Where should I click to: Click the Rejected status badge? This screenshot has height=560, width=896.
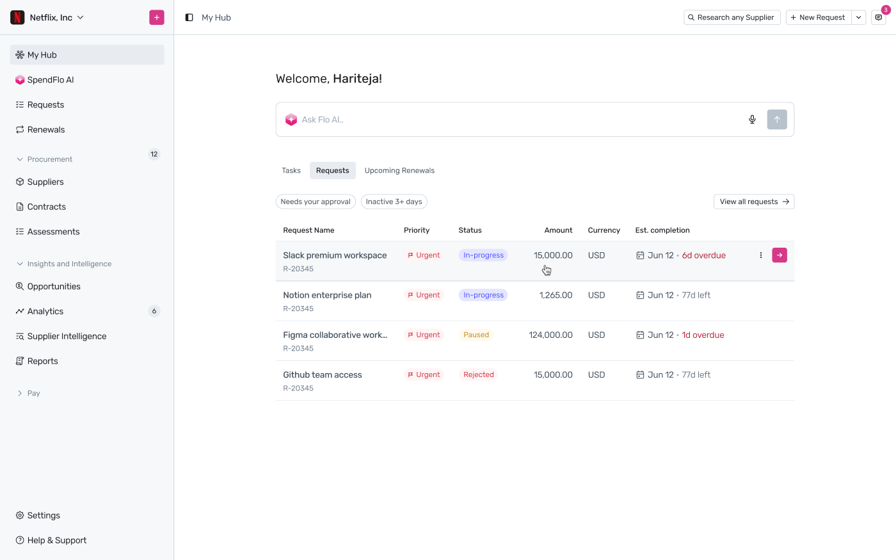pyautogui.click(x=479, y=374)
